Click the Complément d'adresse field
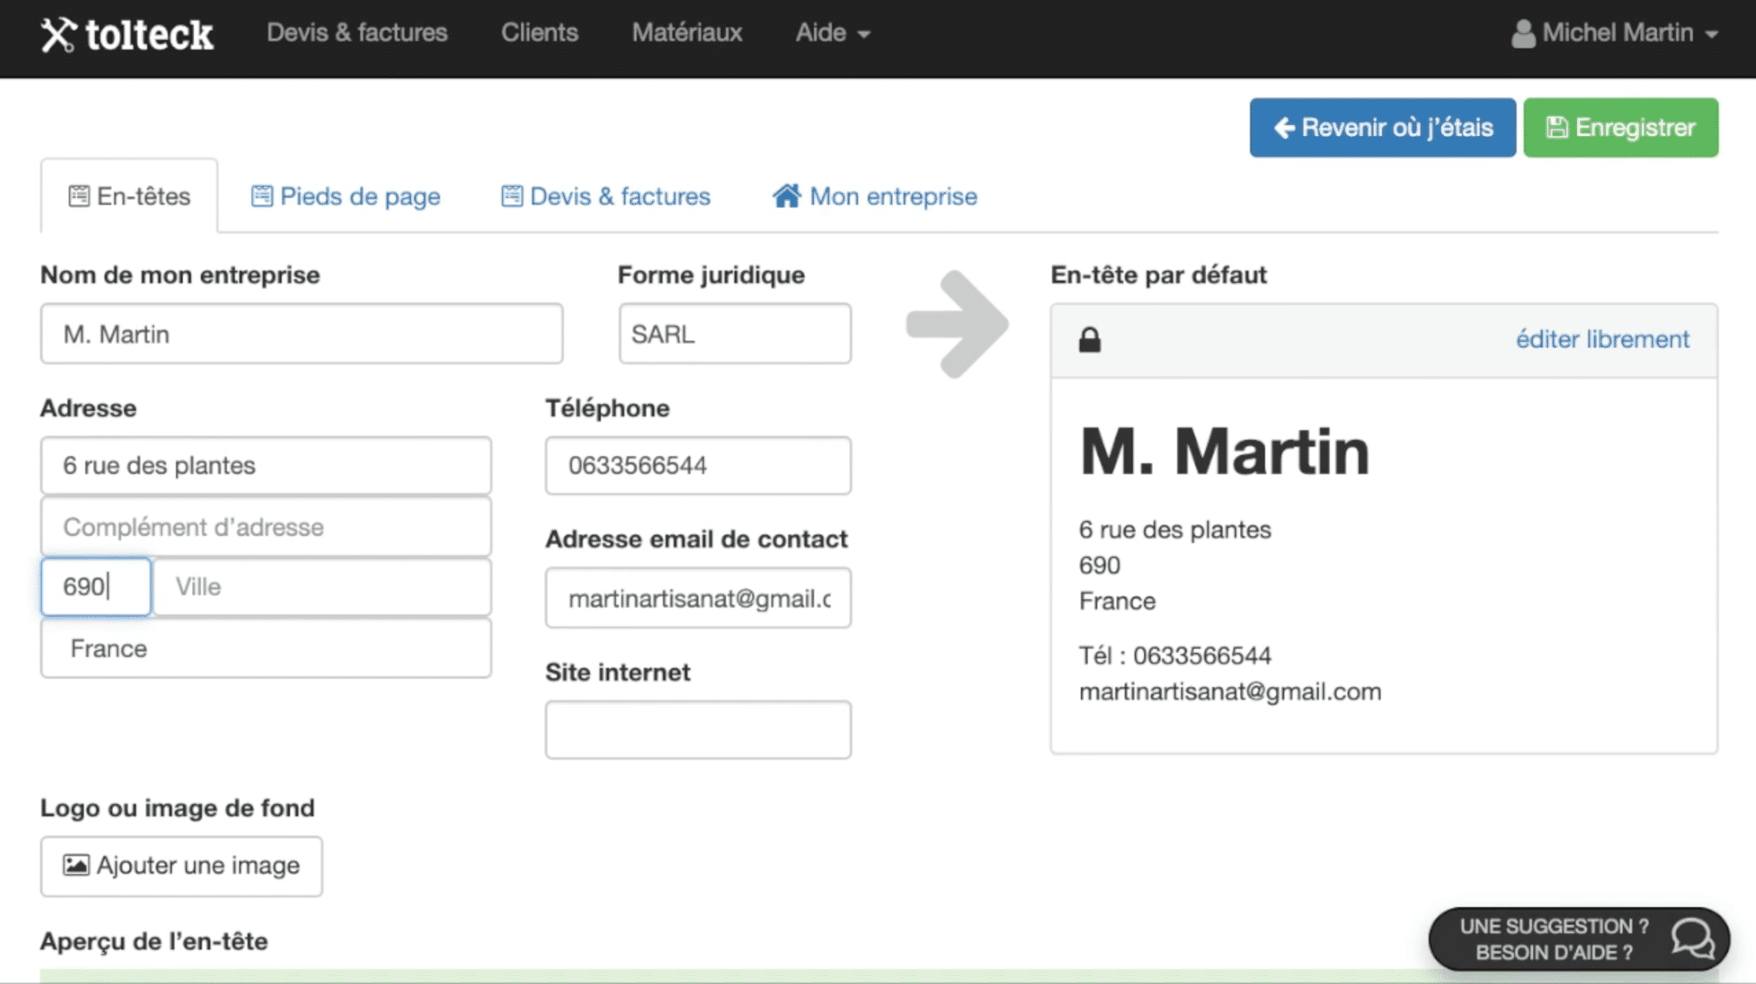 tap(266, 527)
